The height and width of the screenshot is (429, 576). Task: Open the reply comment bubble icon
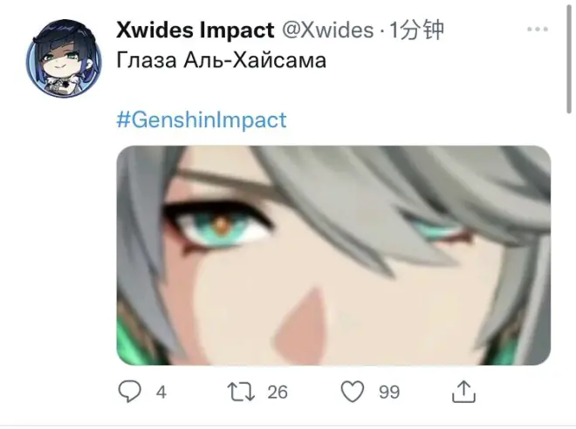click(x=129, y=392)
